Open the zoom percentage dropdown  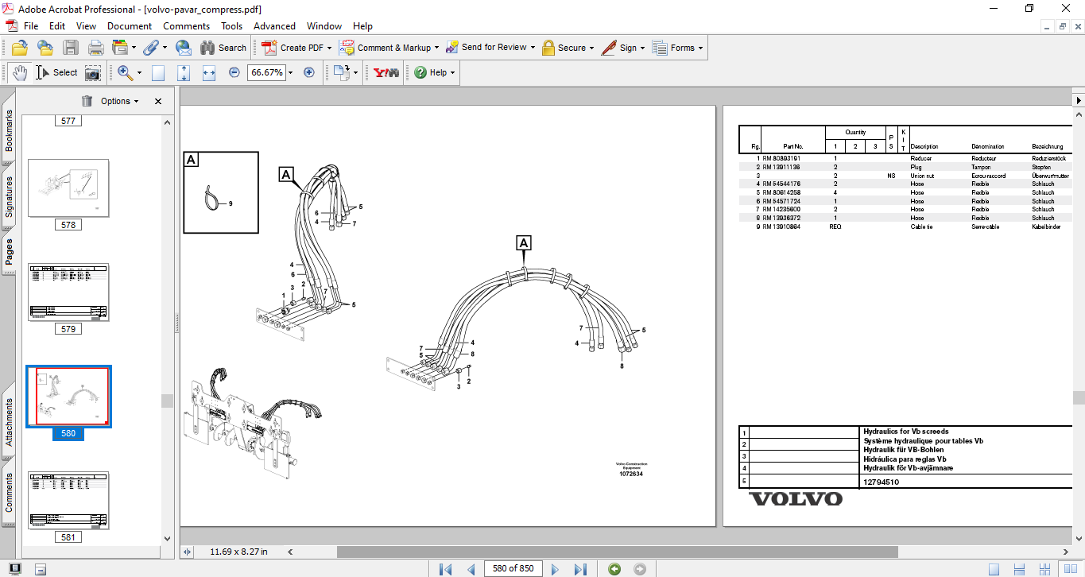[291, 72]
